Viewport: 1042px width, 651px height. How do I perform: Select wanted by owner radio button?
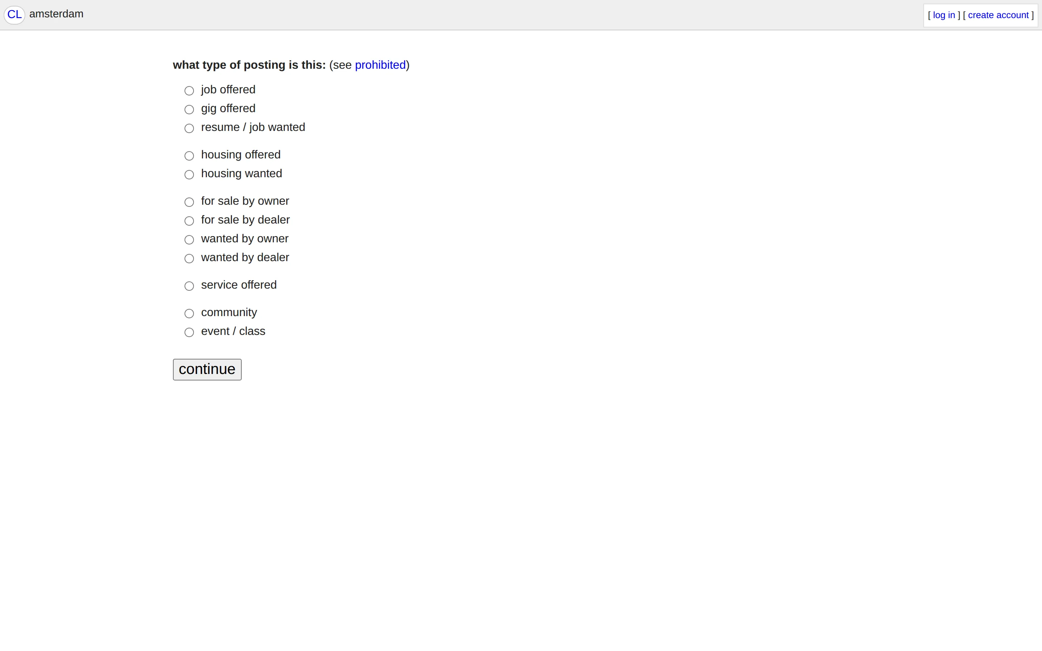click(x=189, y=239)
